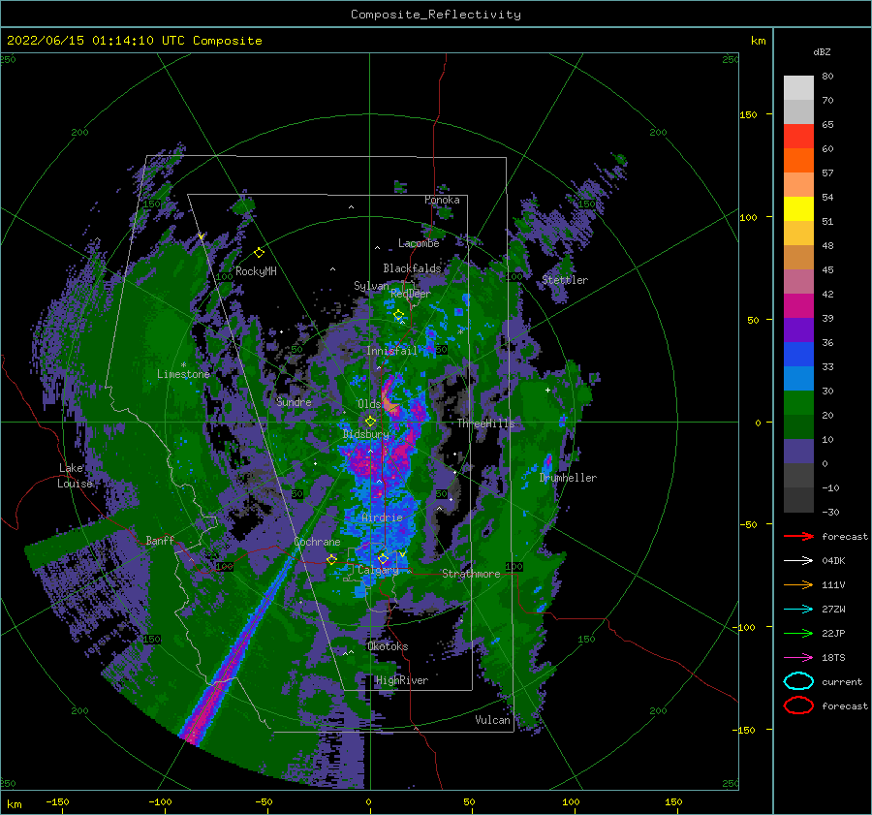872x815 pixels.
Task: Click the Drumheller label
Action: 568,478
